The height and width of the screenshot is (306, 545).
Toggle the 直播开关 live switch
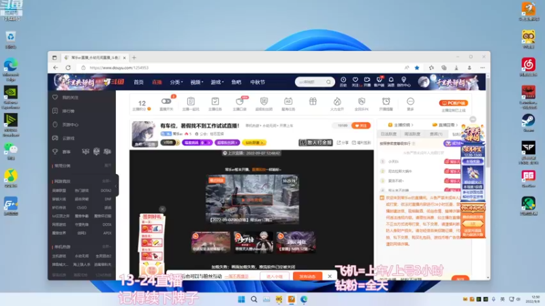166,101
